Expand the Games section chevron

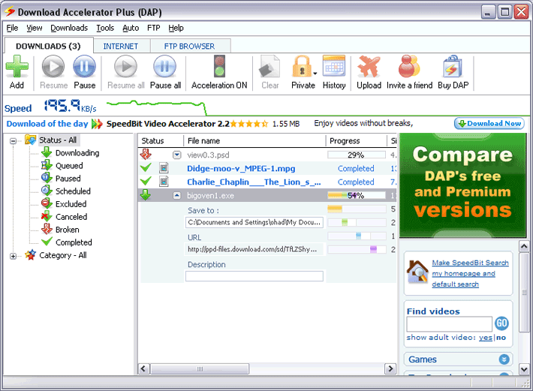click(x=504, y=359)
